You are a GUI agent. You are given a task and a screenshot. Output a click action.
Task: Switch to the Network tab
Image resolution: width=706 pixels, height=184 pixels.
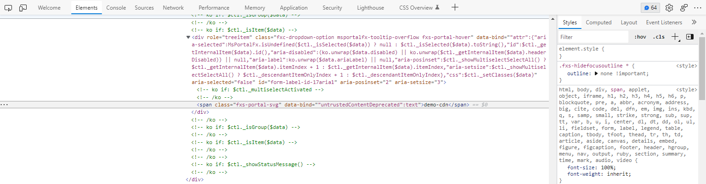[173, 8]
